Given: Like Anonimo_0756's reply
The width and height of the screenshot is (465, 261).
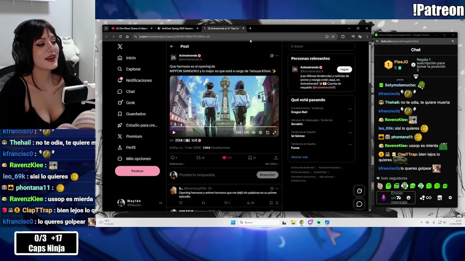Looking at the screenshot, I should click(x=227, y=203).
